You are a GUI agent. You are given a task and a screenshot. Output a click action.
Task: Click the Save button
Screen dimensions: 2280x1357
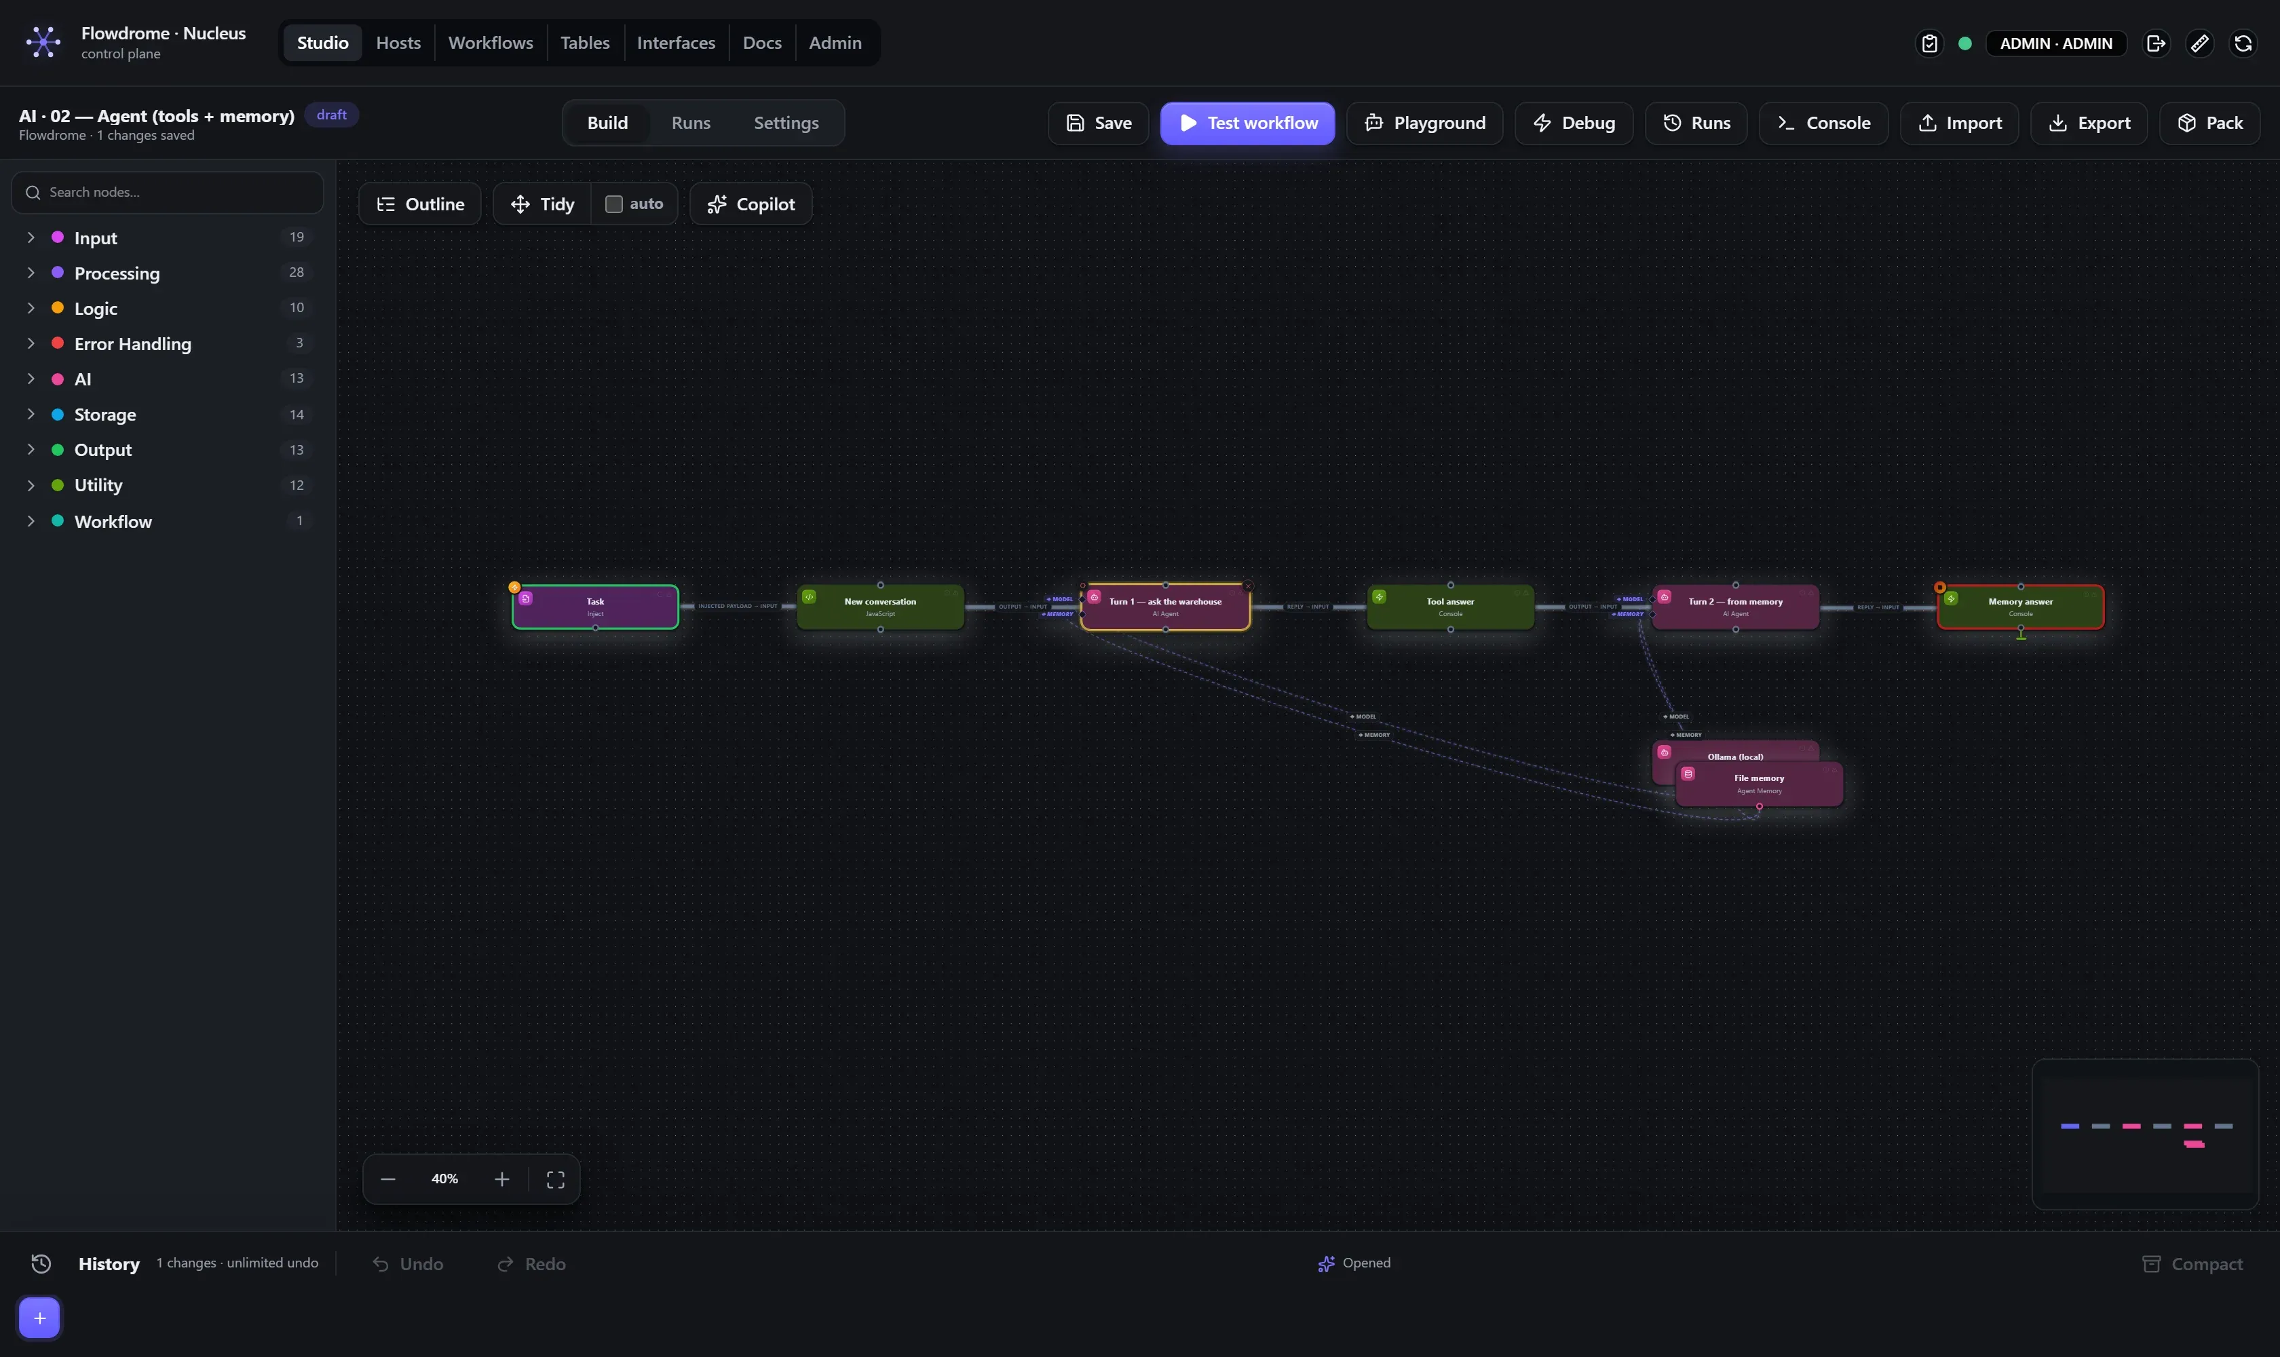1099,123
